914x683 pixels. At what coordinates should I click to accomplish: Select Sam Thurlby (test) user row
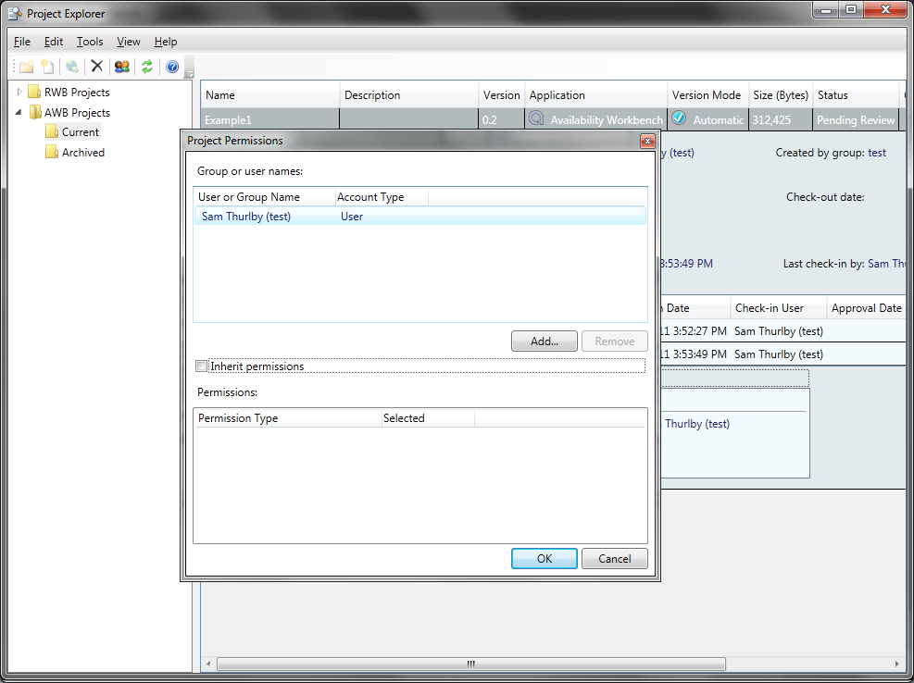click(246, 217)
